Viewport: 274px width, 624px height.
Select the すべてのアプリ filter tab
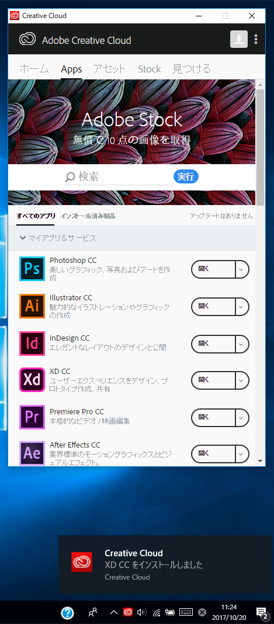click(x=36, y=216)
